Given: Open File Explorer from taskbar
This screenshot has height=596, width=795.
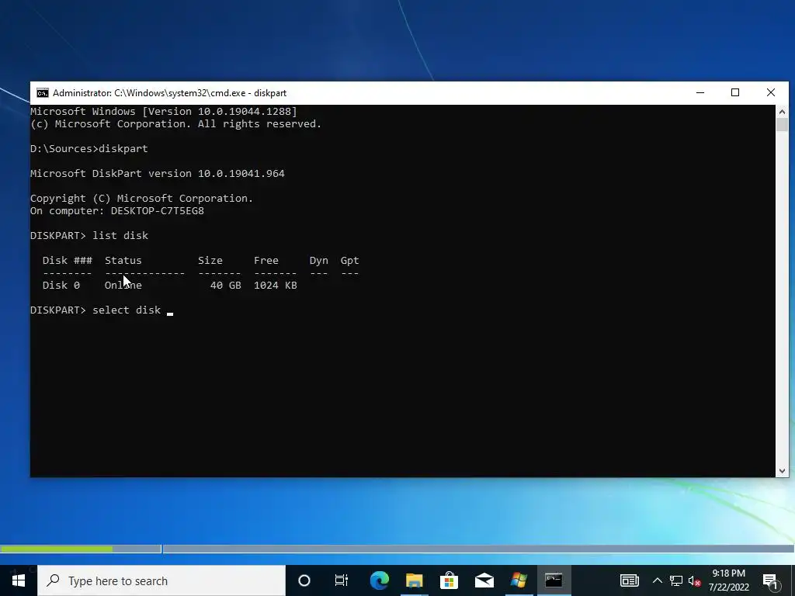Looking at the screenshot, I should [x=415, y=580].
